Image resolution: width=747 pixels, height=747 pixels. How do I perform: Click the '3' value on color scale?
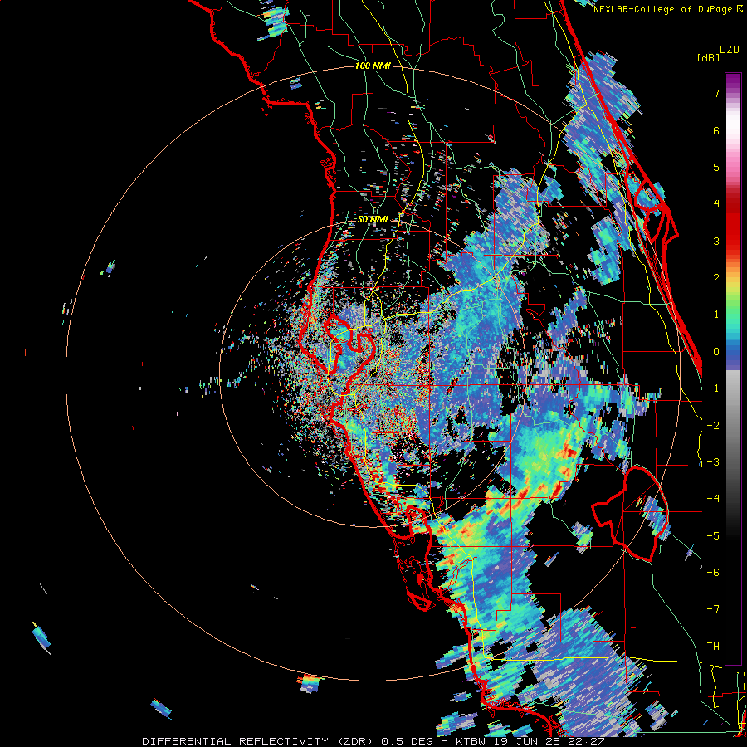point(716,241)
